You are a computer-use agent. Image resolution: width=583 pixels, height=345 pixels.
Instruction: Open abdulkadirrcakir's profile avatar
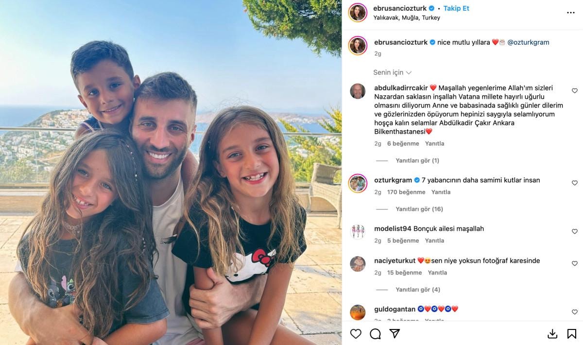358,91
